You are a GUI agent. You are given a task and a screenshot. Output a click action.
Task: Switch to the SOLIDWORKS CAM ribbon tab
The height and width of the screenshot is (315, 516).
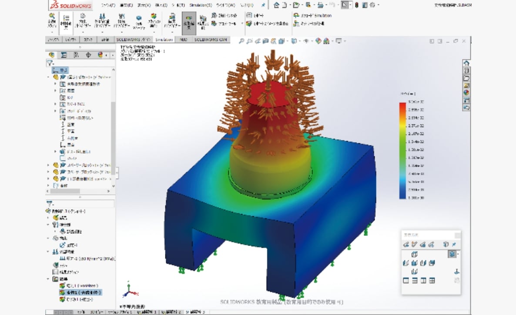pyautogui.click(x=211, y=40)
